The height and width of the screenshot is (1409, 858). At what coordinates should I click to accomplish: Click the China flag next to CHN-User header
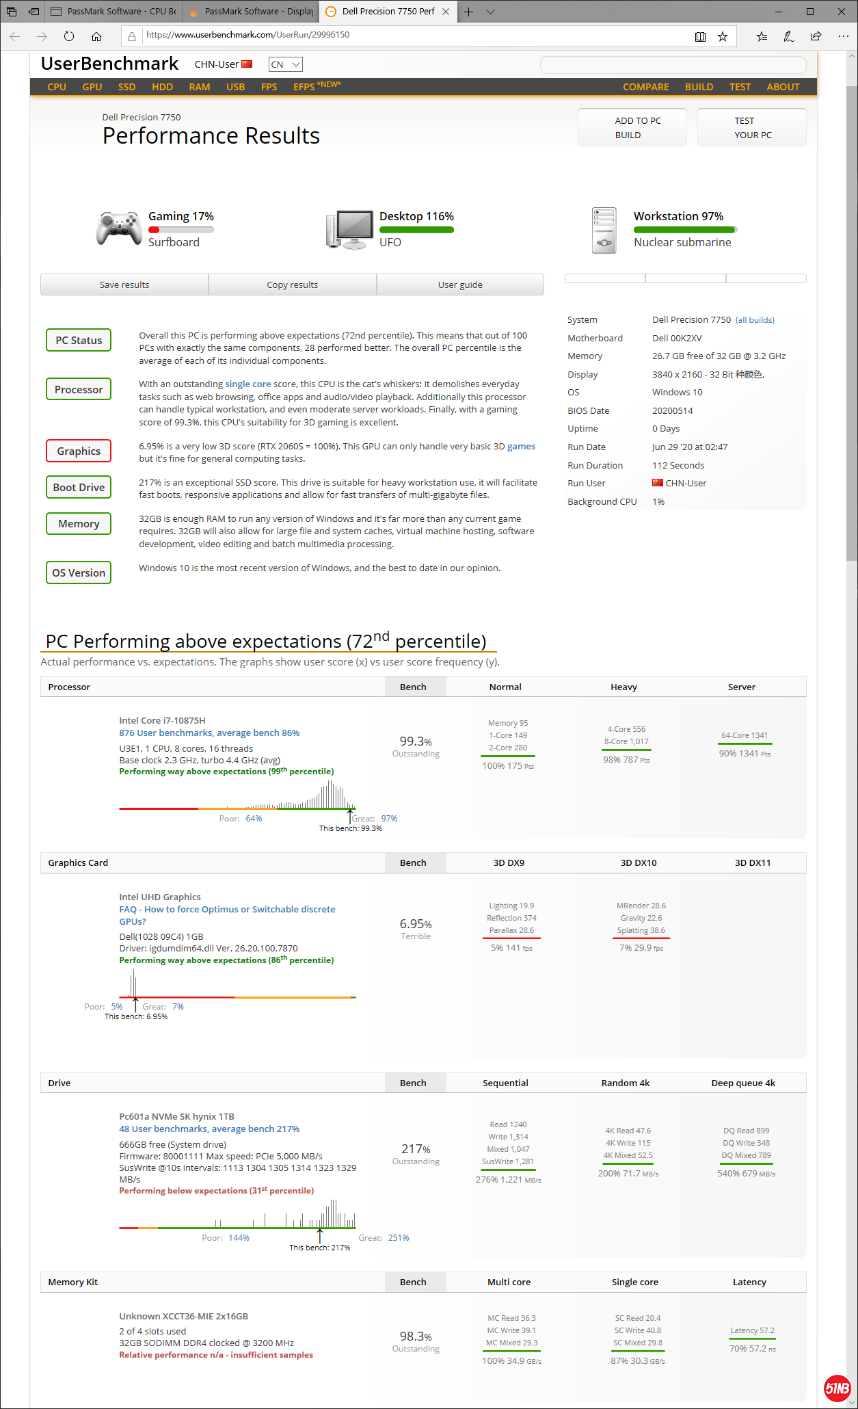(x=247, y=64)
